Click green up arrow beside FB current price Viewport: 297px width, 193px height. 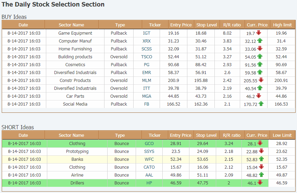coord(261,104)
